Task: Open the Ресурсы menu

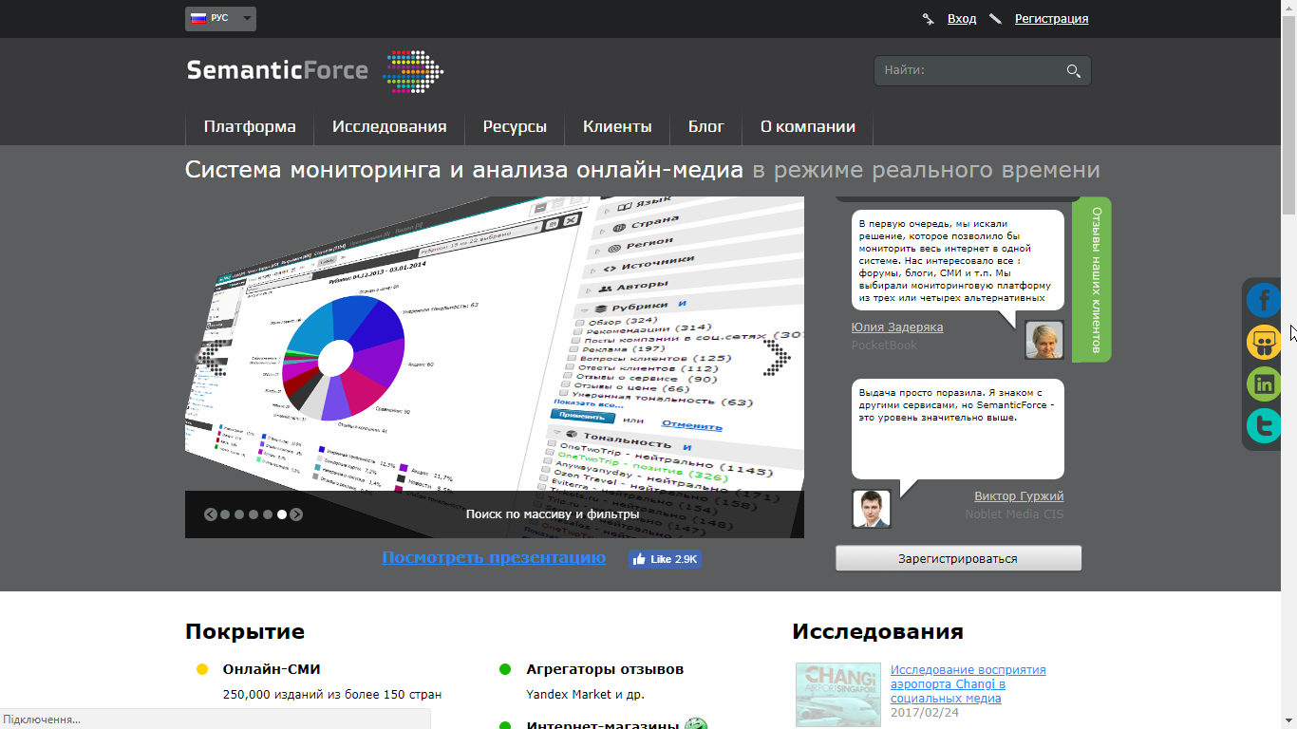Action: [515, 126]
